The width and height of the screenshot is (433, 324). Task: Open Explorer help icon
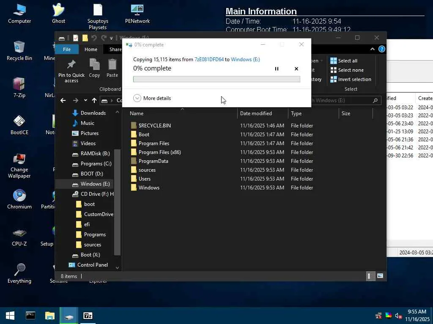(x=382, y=49)
